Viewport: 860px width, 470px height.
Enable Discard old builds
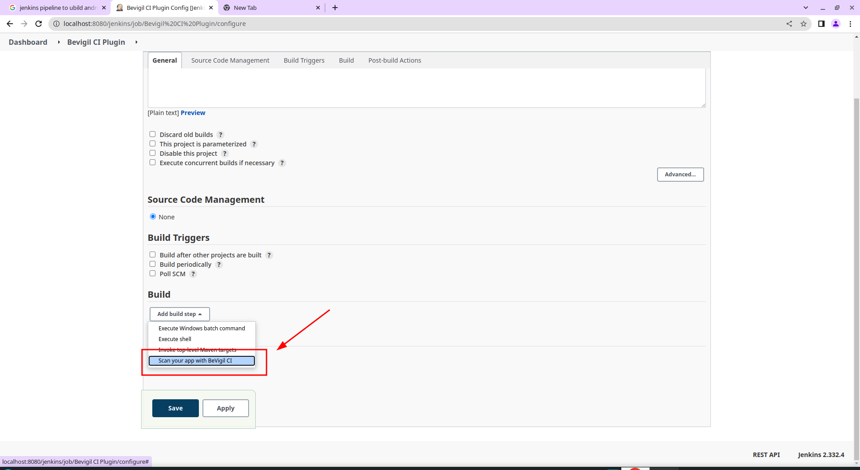[153, 134]
